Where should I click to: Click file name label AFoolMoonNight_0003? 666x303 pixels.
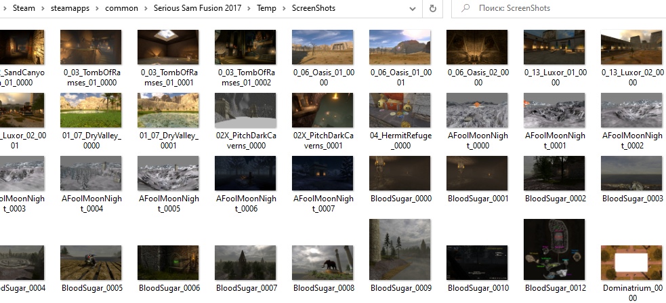22,203
